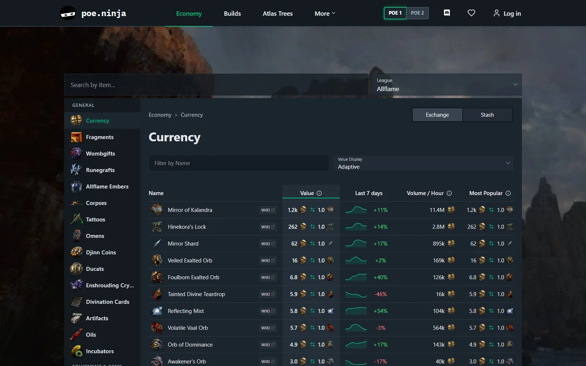Click the Tainted Divine Teardrop item icon
Screen dimensions: 586x366
157,294
